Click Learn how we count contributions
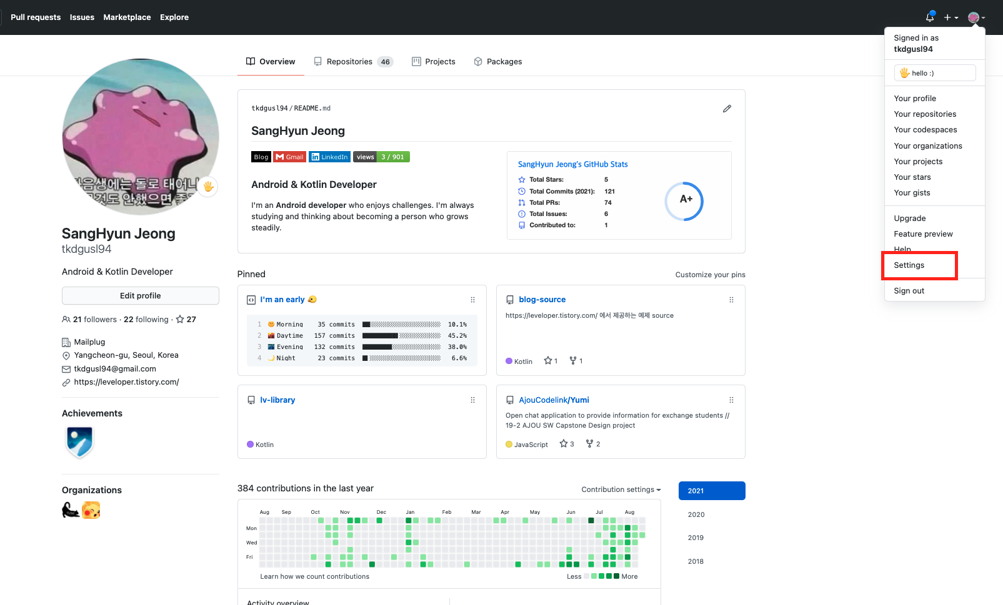Screen dimensions: 1003x605 (314, 576)
